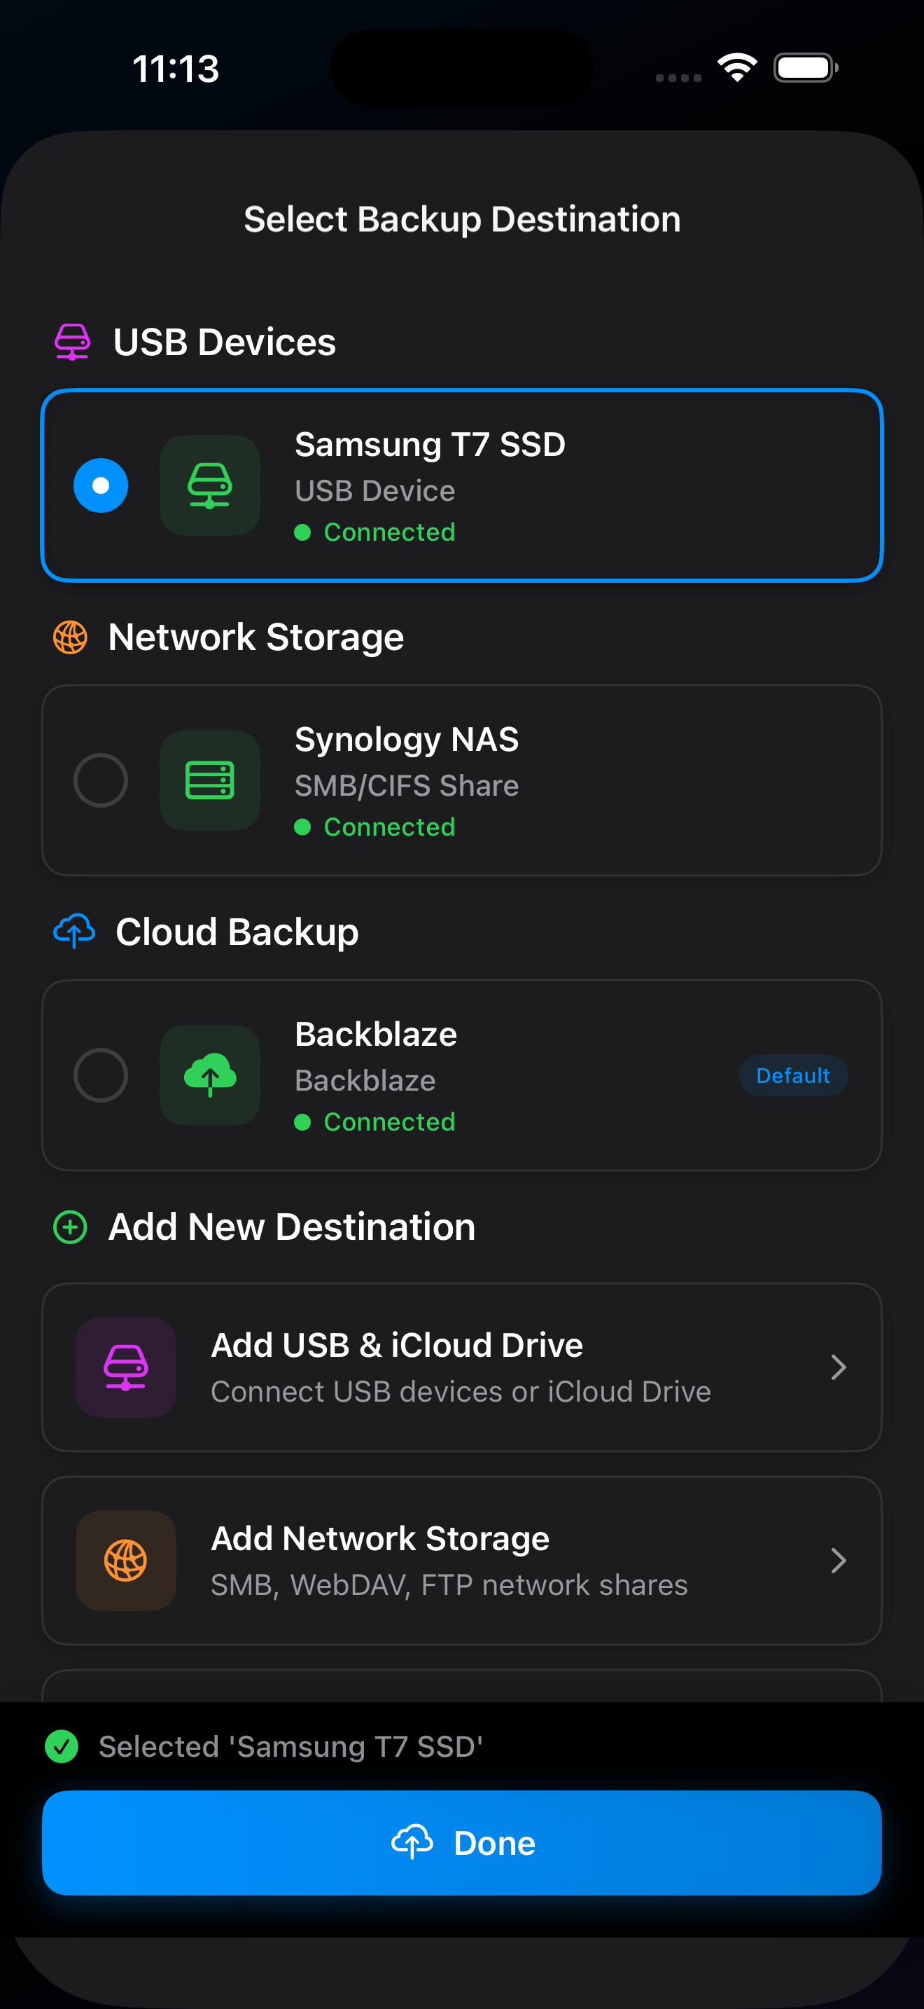The height and width of the screenshot is (2009, 924).
Task: Tap the Synology NAS server icon
Action: [x=209, y=780]
